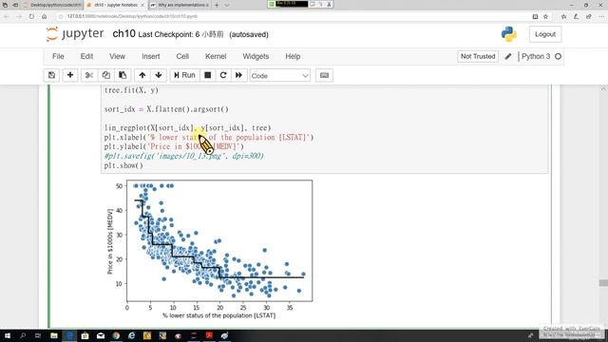This screenshot has width=608, height=342.
Task: Paste cells below icon
Action: coord(123,75)
